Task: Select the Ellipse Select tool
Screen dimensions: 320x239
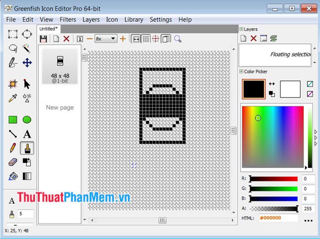Action: click(27, 34)
